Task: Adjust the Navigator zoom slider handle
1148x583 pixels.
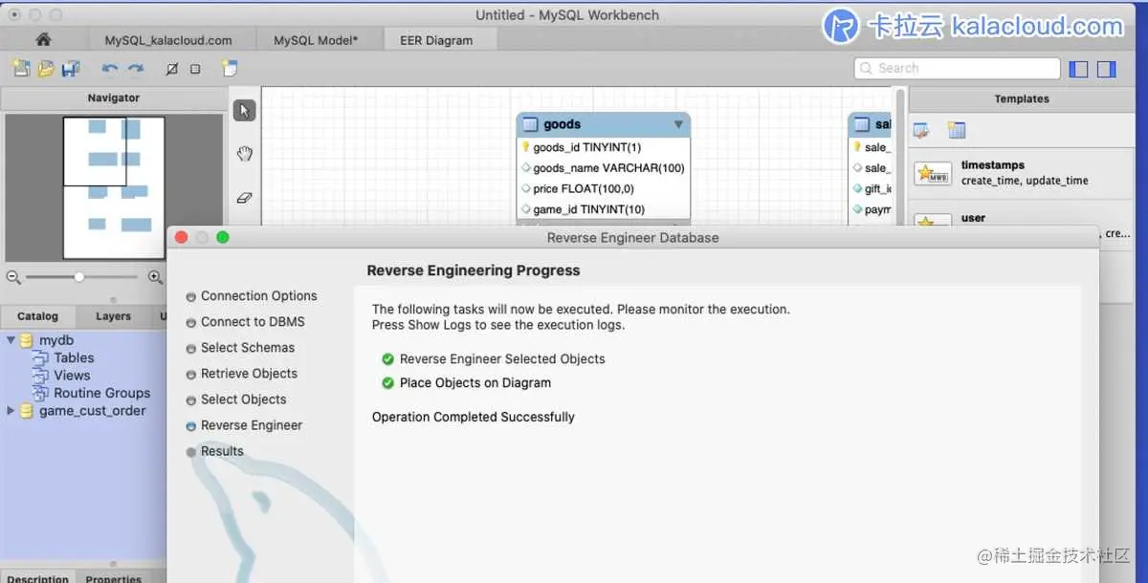Action: [79, 277]
